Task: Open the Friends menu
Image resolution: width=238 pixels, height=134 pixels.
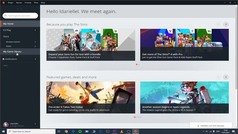Action: click(x=28, y=3)
